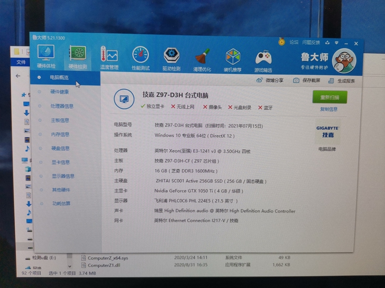385x288 pixels.
Task: Click the ZHITAI SC001 Active 256GB SSD text
Action: coord(211,181)
